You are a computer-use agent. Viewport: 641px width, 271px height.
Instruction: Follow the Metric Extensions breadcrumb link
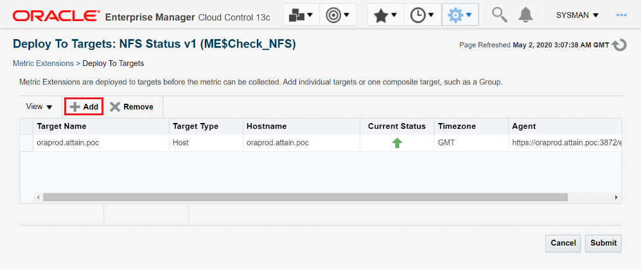pyautogui.click(x=43, y=63)
